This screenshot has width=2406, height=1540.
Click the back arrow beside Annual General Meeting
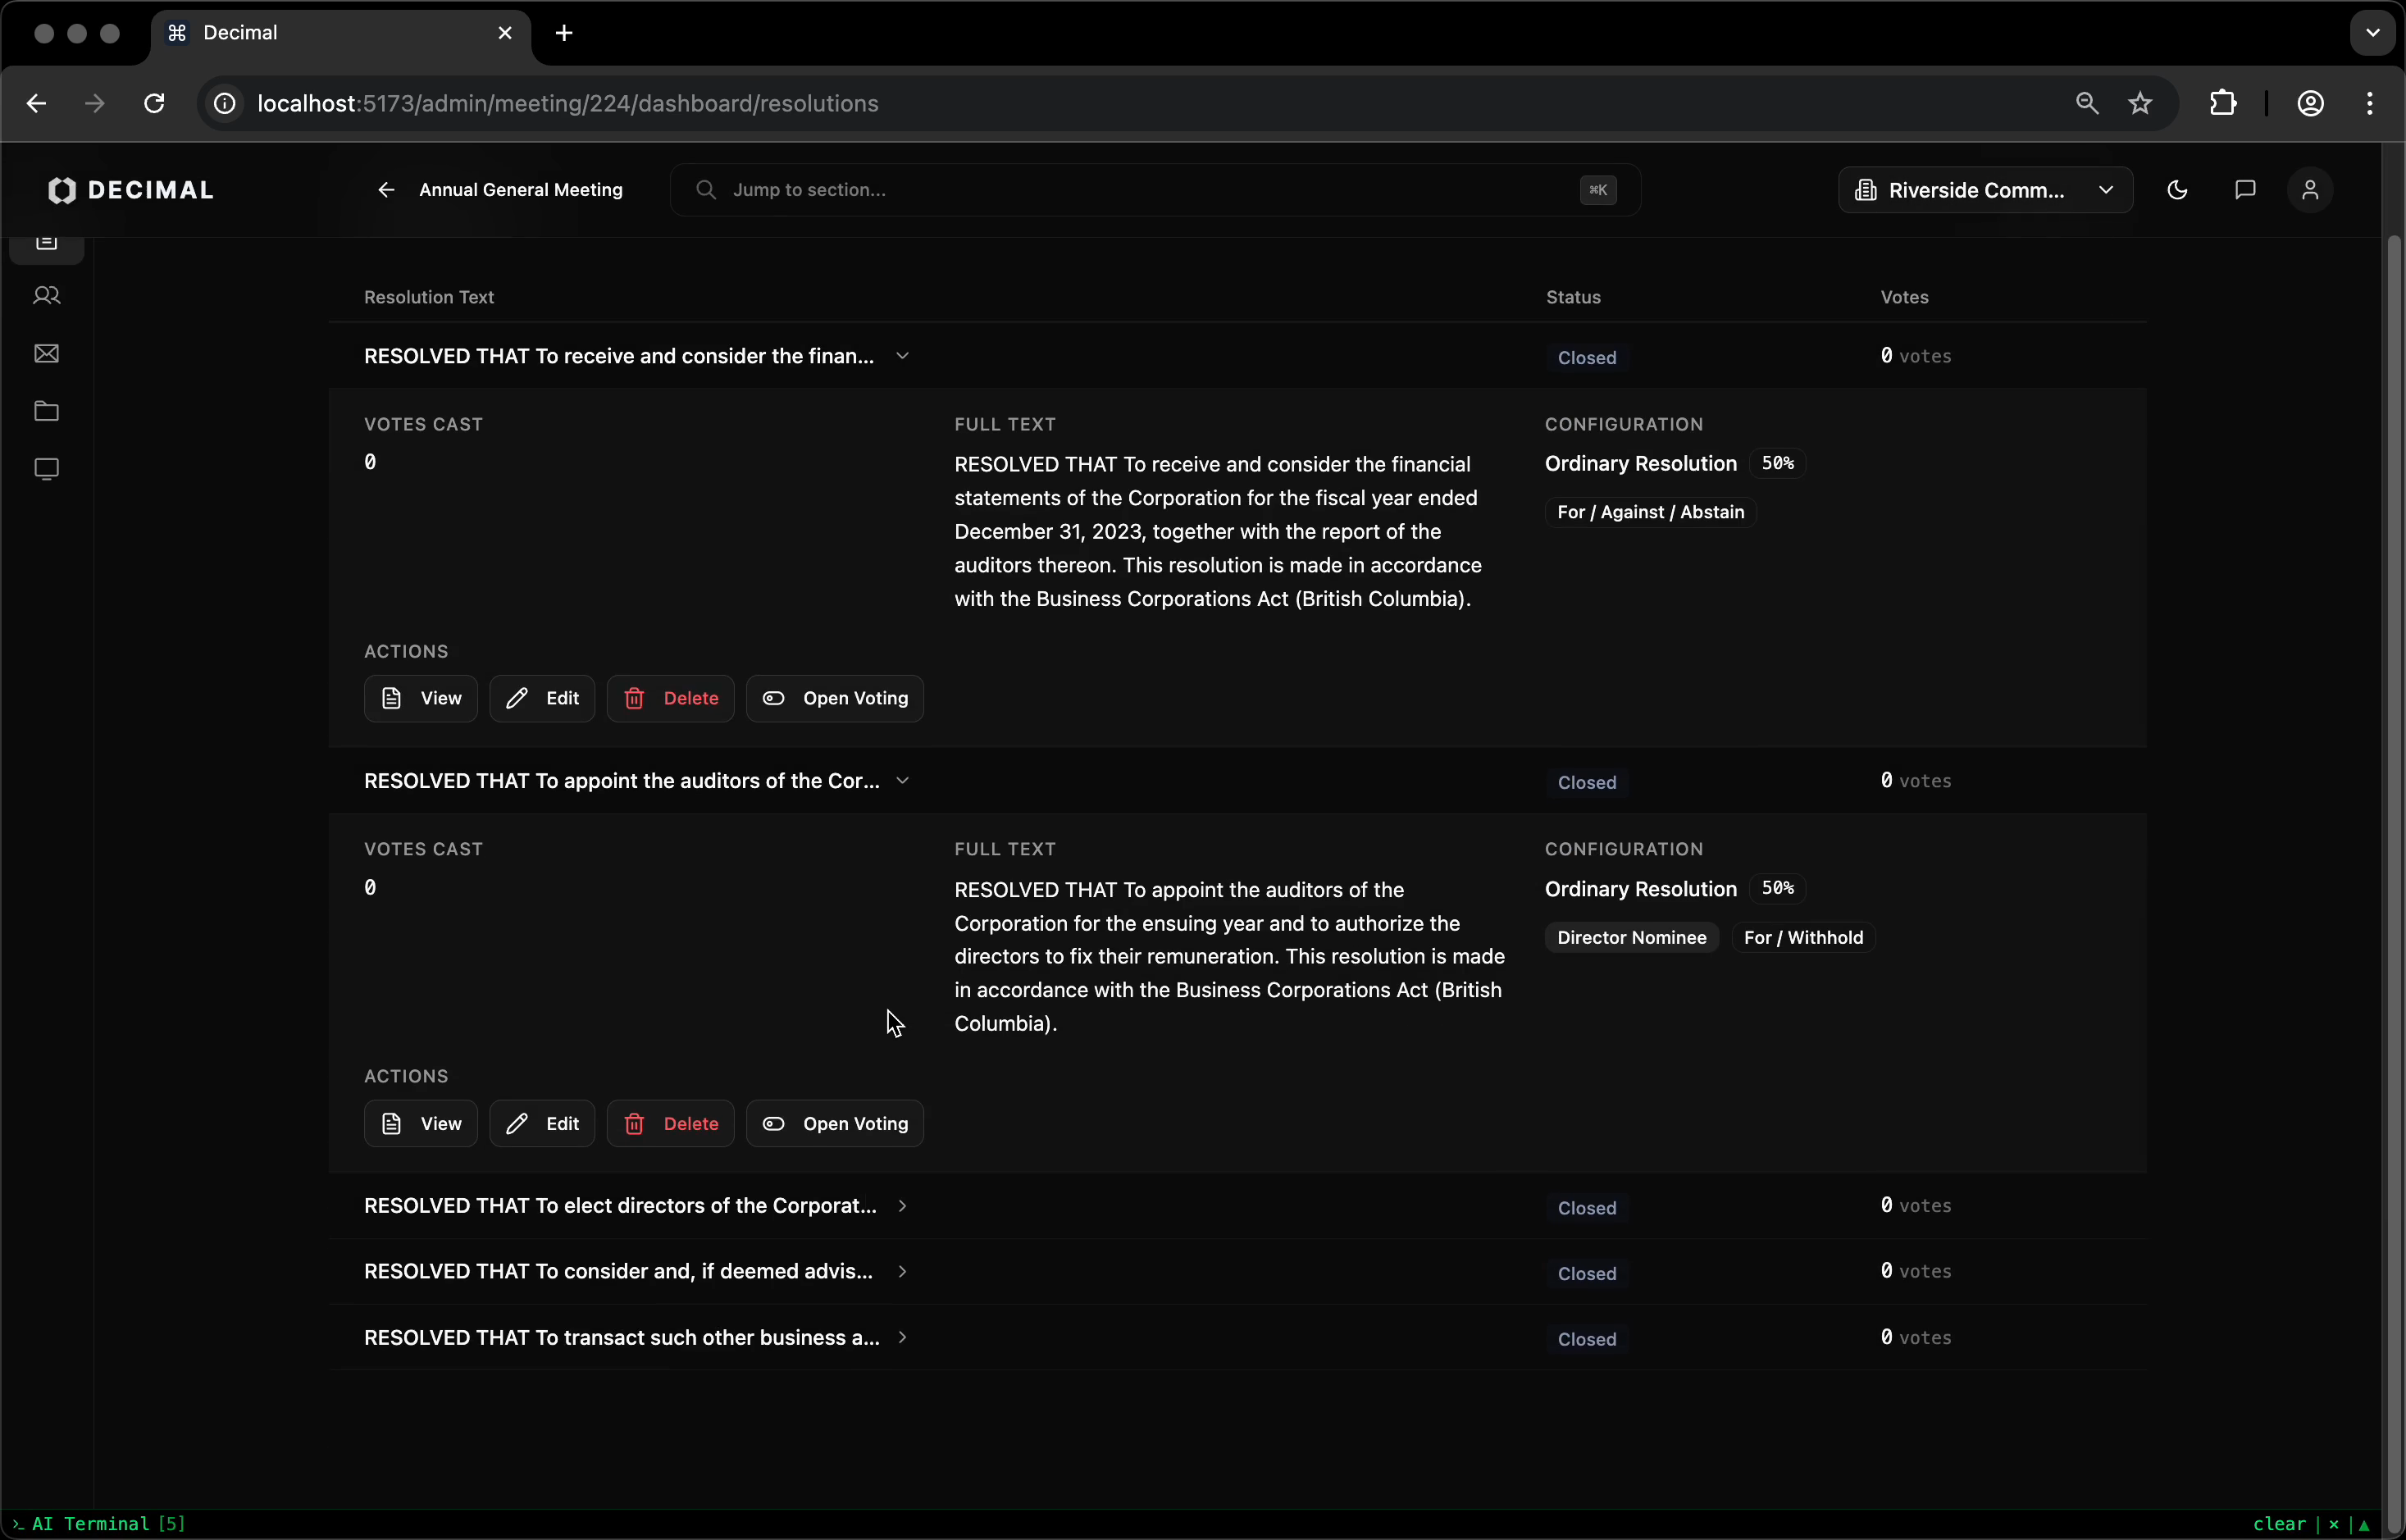[386, 190]
